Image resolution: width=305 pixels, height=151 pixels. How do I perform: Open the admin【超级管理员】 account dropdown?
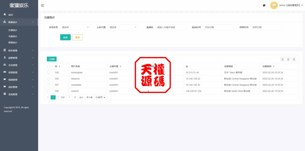pyautogui.click(x=291, y=5)
